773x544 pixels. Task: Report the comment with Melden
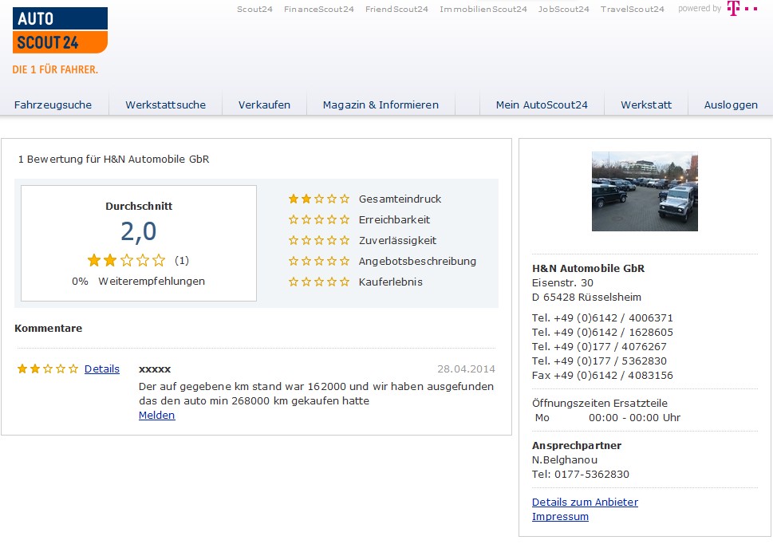point(156,416)
